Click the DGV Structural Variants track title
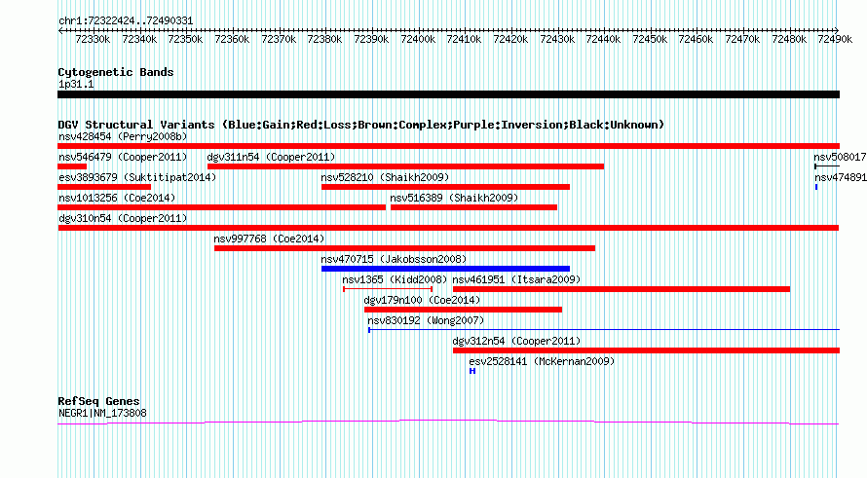 (360, 125)
